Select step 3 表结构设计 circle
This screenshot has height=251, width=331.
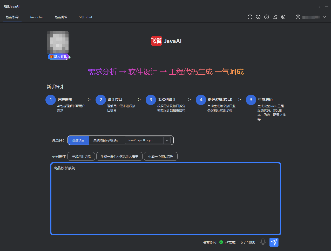[151, 100]
